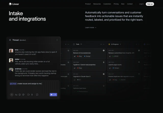
Task: Go to the Customers page
Action: 107,4
